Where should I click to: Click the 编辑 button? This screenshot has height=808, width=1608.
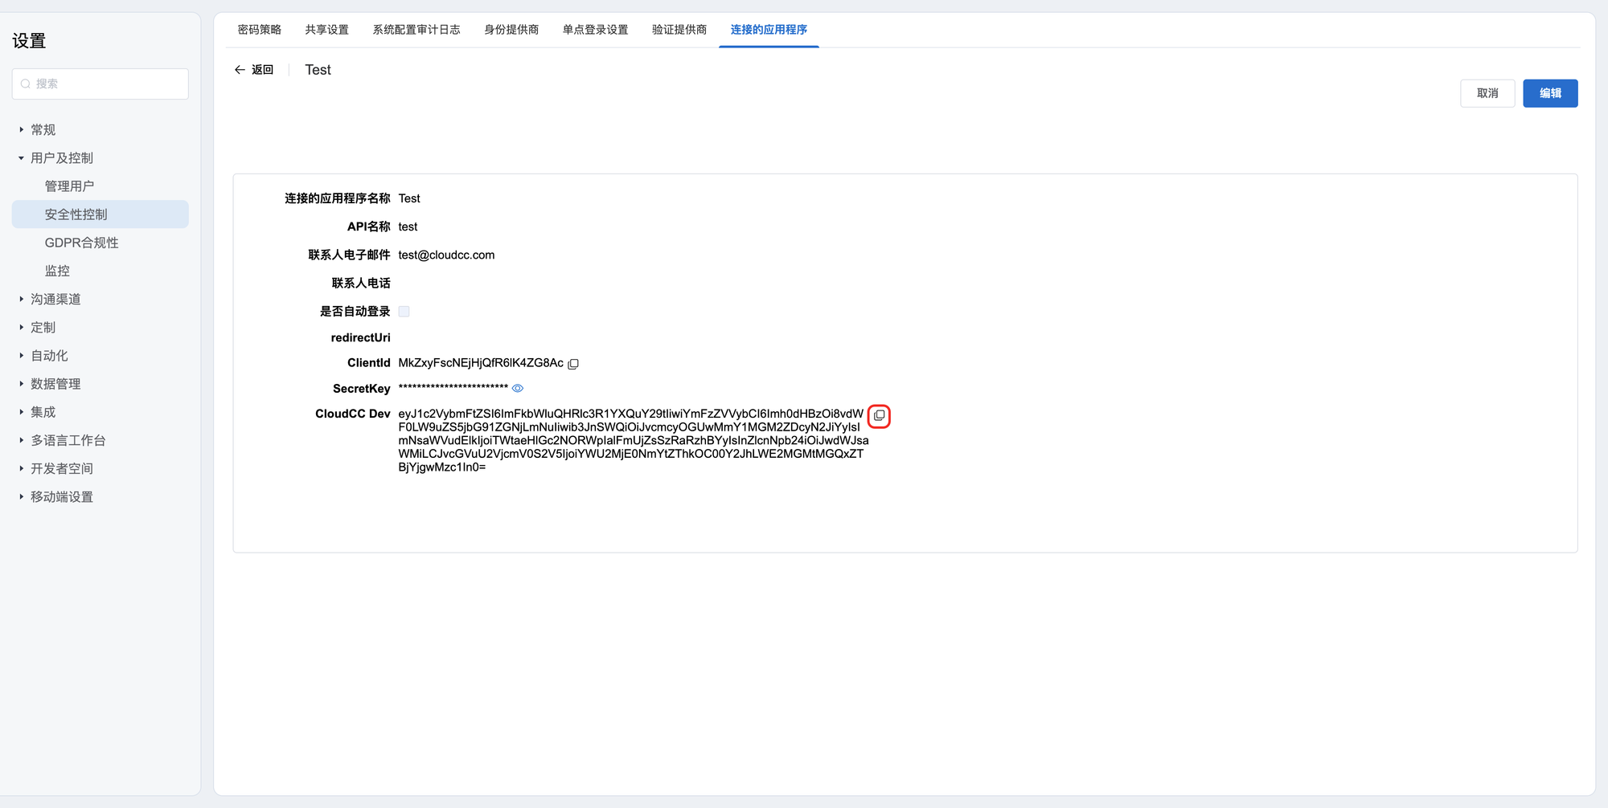pos(1549,93)
